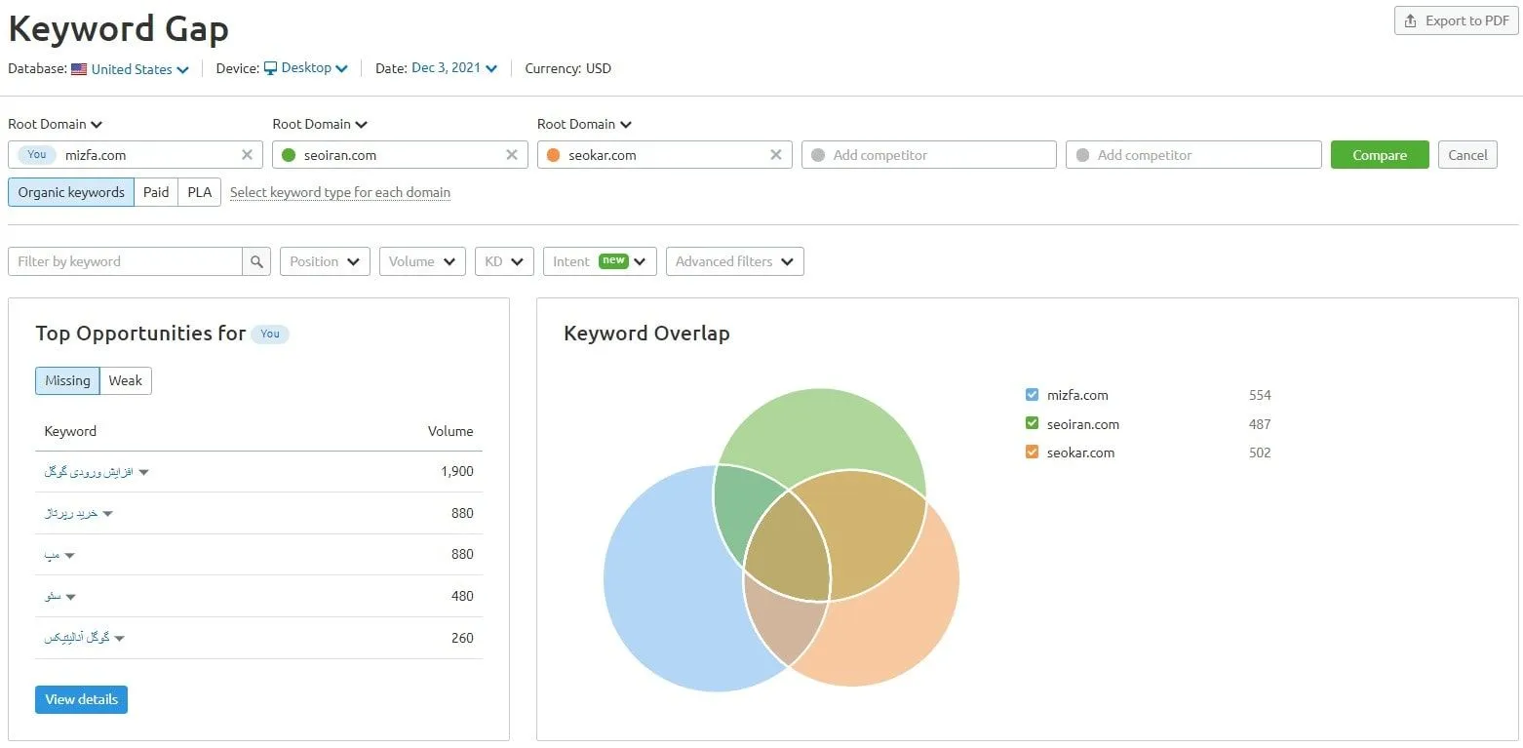
Task: Open Root Domain dropdown above seokar.com
Action: click(585, 124)
